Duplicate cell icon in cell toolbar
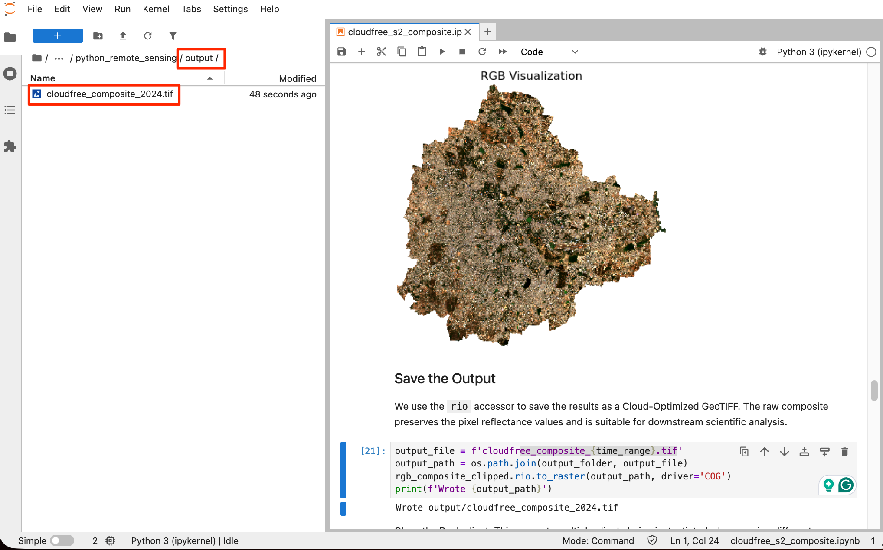 click(x=744, y=452)
